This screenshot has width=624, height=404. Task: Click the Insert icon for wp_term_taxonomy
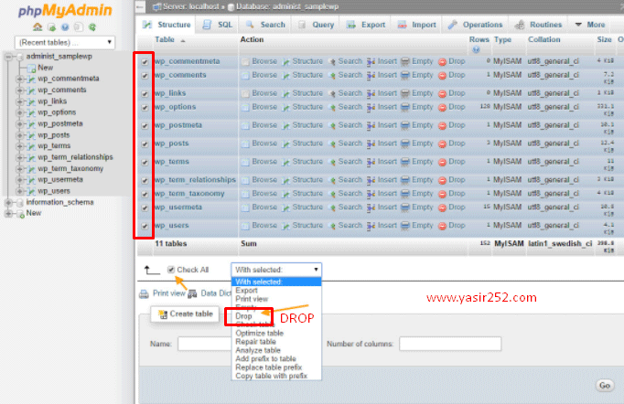coord(371,194)
